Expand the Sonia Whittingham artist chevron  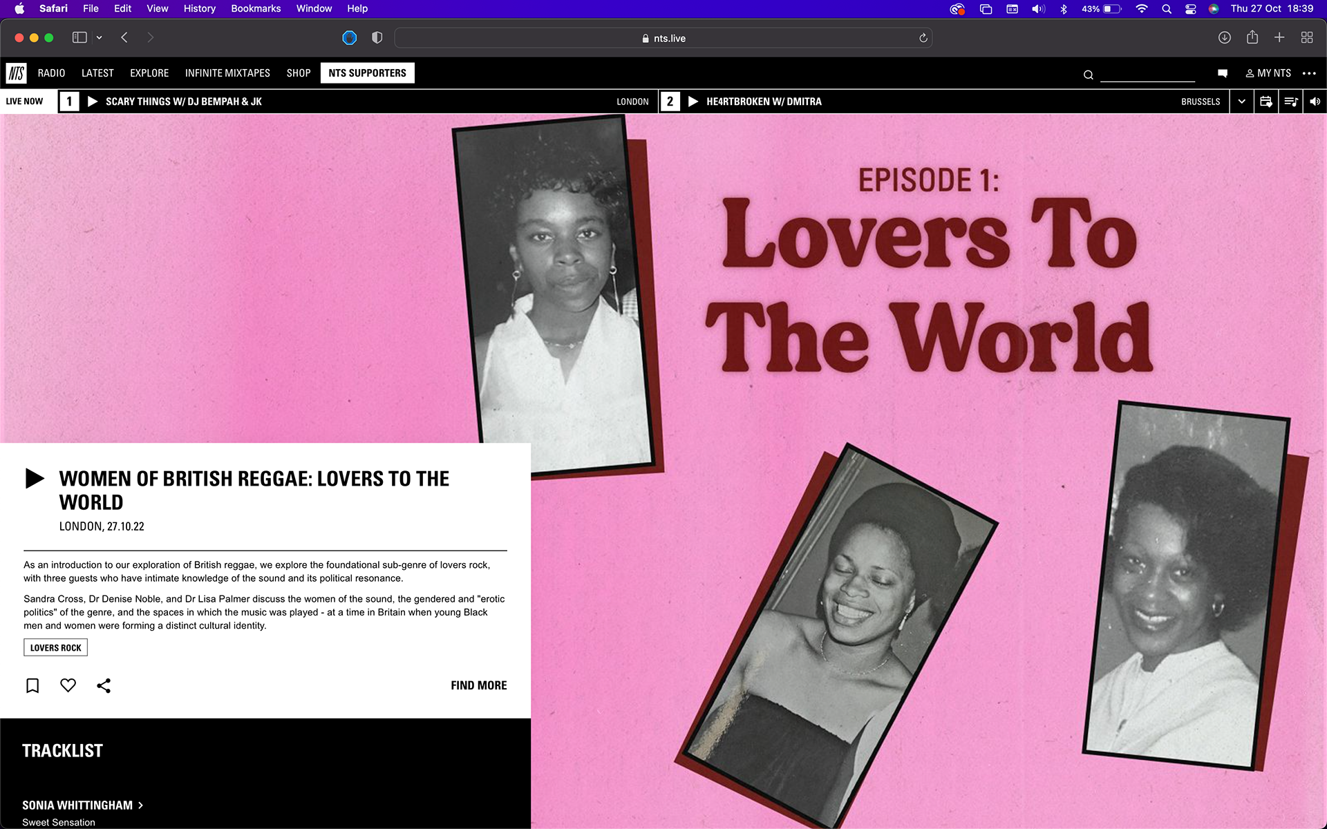(x=141, y=805)
